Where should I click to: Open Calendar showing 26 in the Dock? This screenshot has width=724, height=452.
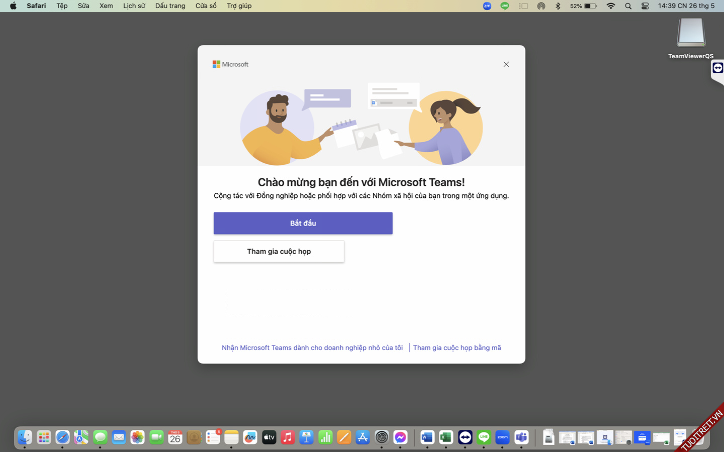(175, 437)
